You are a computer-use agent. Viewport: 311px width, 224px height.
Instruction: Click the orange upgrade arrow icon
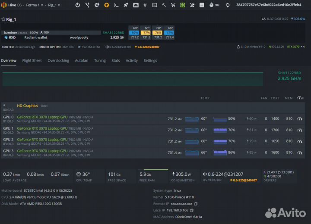click(x=107, y=5)
